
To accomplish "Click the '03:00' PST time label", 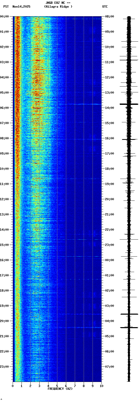I will pos(4,62).
